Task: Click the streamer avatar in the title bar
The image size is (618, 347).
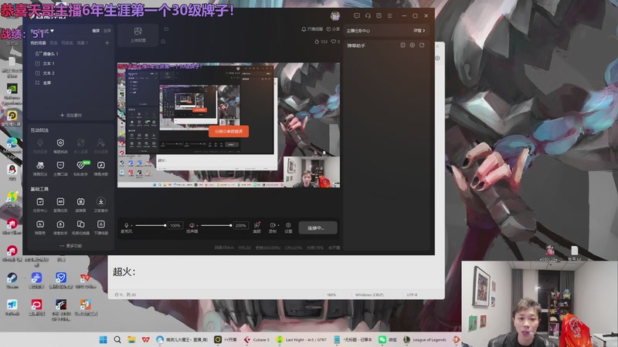Action: point(335,15)
